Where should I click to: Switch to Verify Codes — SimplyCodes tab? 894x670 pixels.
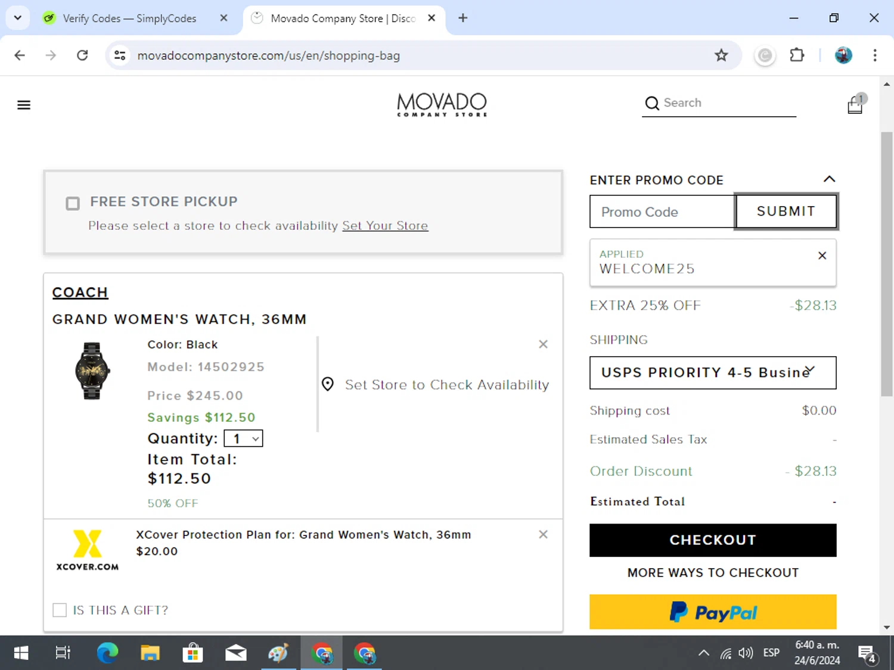point(129,18)
